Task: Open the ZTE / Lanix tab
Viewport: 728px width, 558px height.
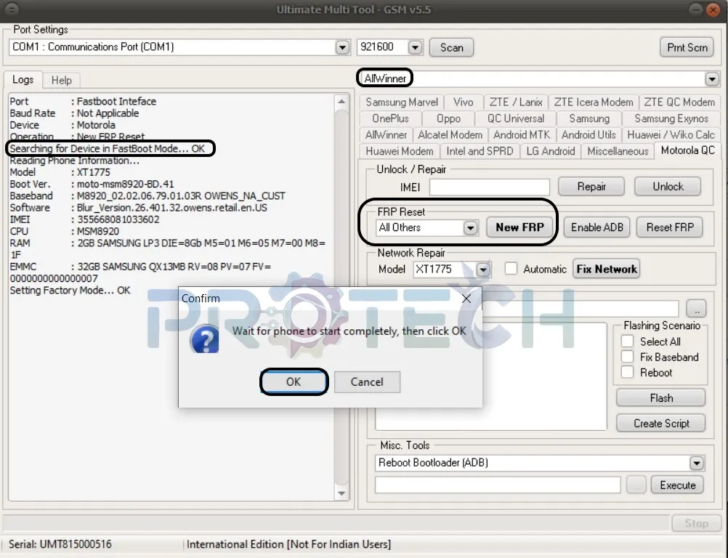Action: (516, 102)
